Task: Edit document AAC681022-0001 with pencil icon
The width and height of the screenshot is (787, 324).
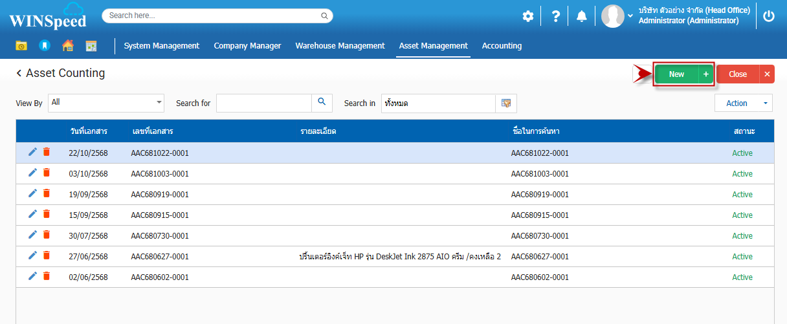Action: tap(33, 152)
